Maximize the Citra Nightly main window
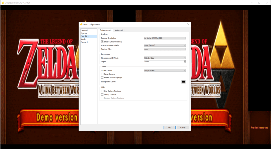 click(259, 3)
